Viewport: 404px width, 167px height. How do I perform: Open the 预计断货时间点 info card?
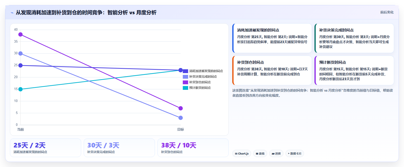(x=354, y=71)
